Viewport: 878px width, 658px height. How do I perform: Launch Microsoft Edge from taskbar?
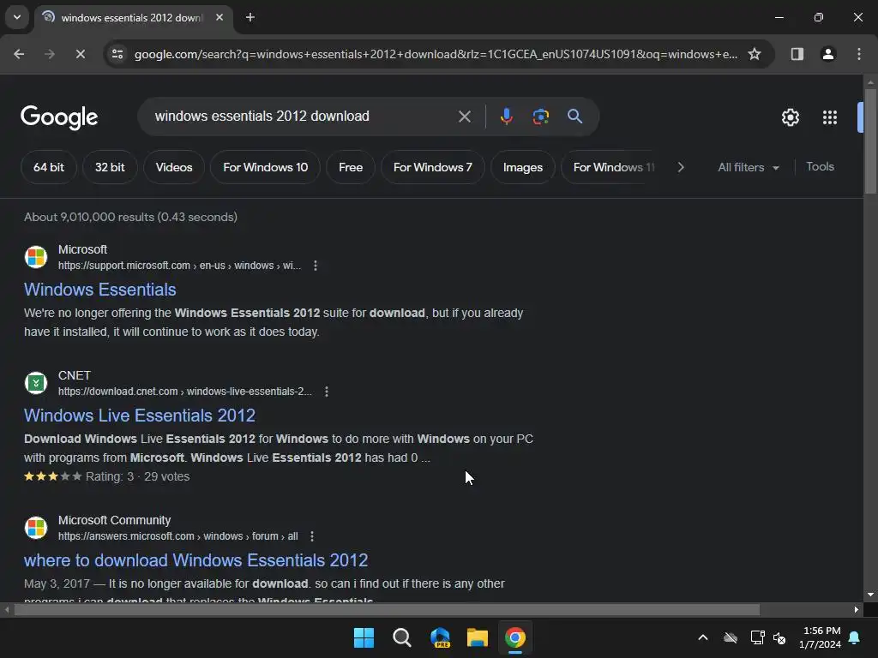440,637
